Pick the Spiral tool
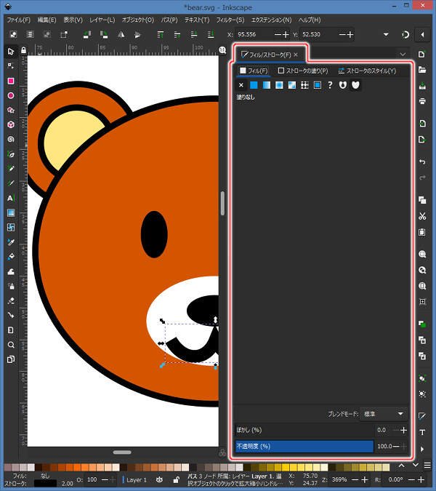The width and height of the screenshot is (436, 491). click(10, 139)
